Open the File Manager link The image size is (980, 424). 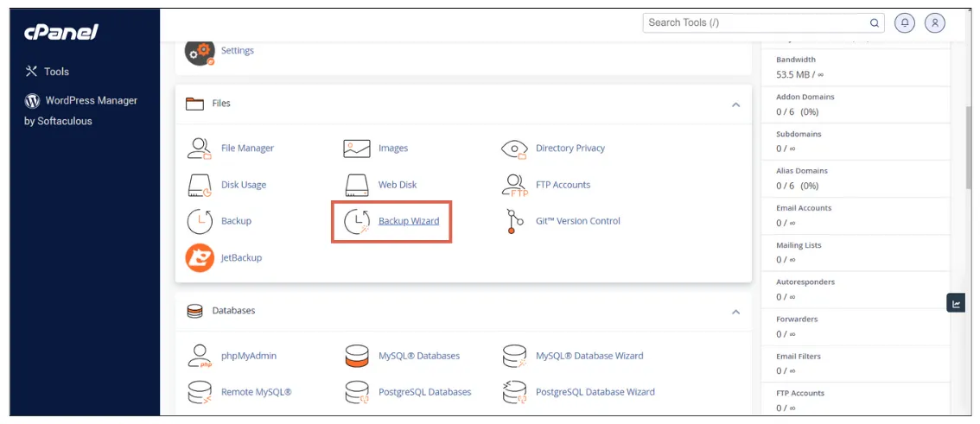(247, 149)
